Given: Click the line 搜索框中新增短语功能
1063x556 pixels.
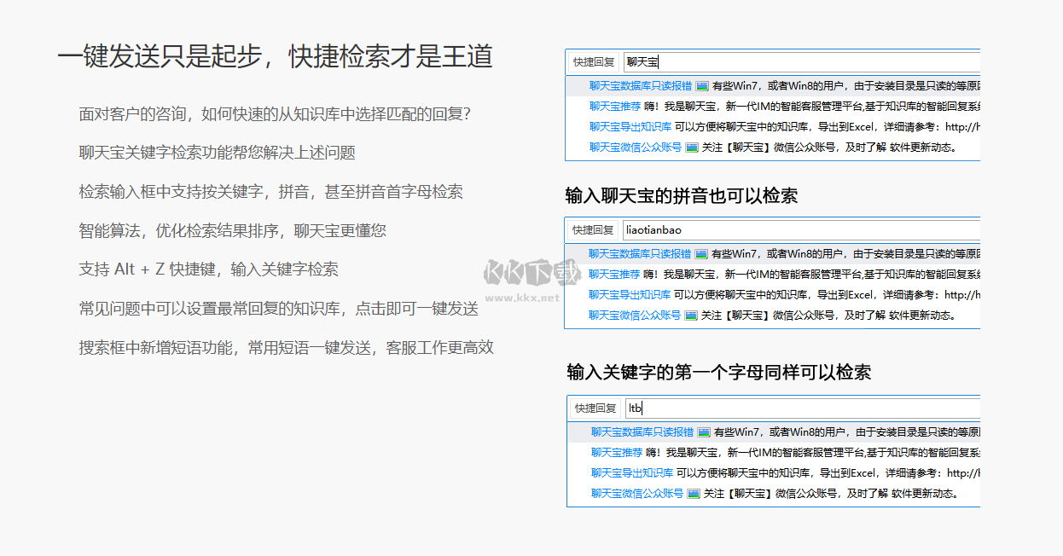Looking at the screenshot, I should pyautogui.click(x=286, y=348).
